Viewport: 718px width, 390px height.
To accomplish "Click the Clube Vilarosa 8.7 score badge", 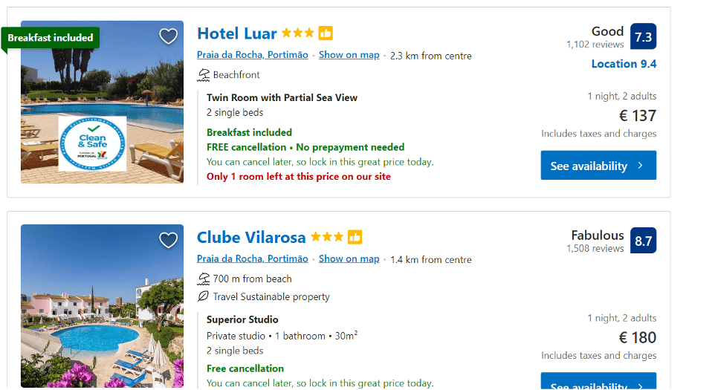I will click(x=643, y=241).
